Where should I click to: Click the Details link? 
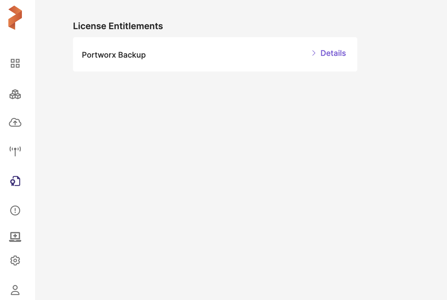(x=333, y=53)
